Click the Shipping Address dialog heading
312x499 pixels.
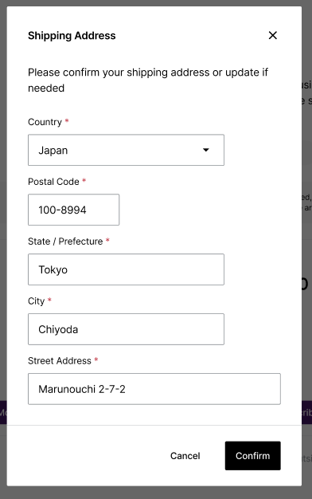coord(72,36)
